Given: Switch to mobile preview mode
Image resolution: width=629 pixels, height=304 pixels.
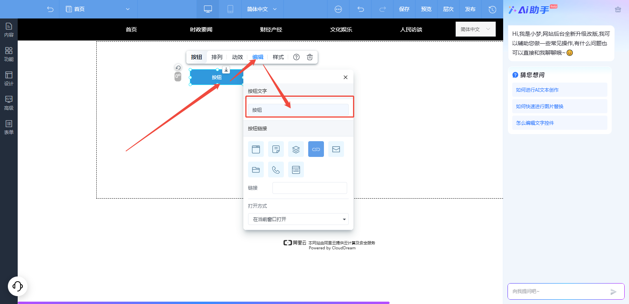Looking at the screenshot, I should (x=230, y=9).
